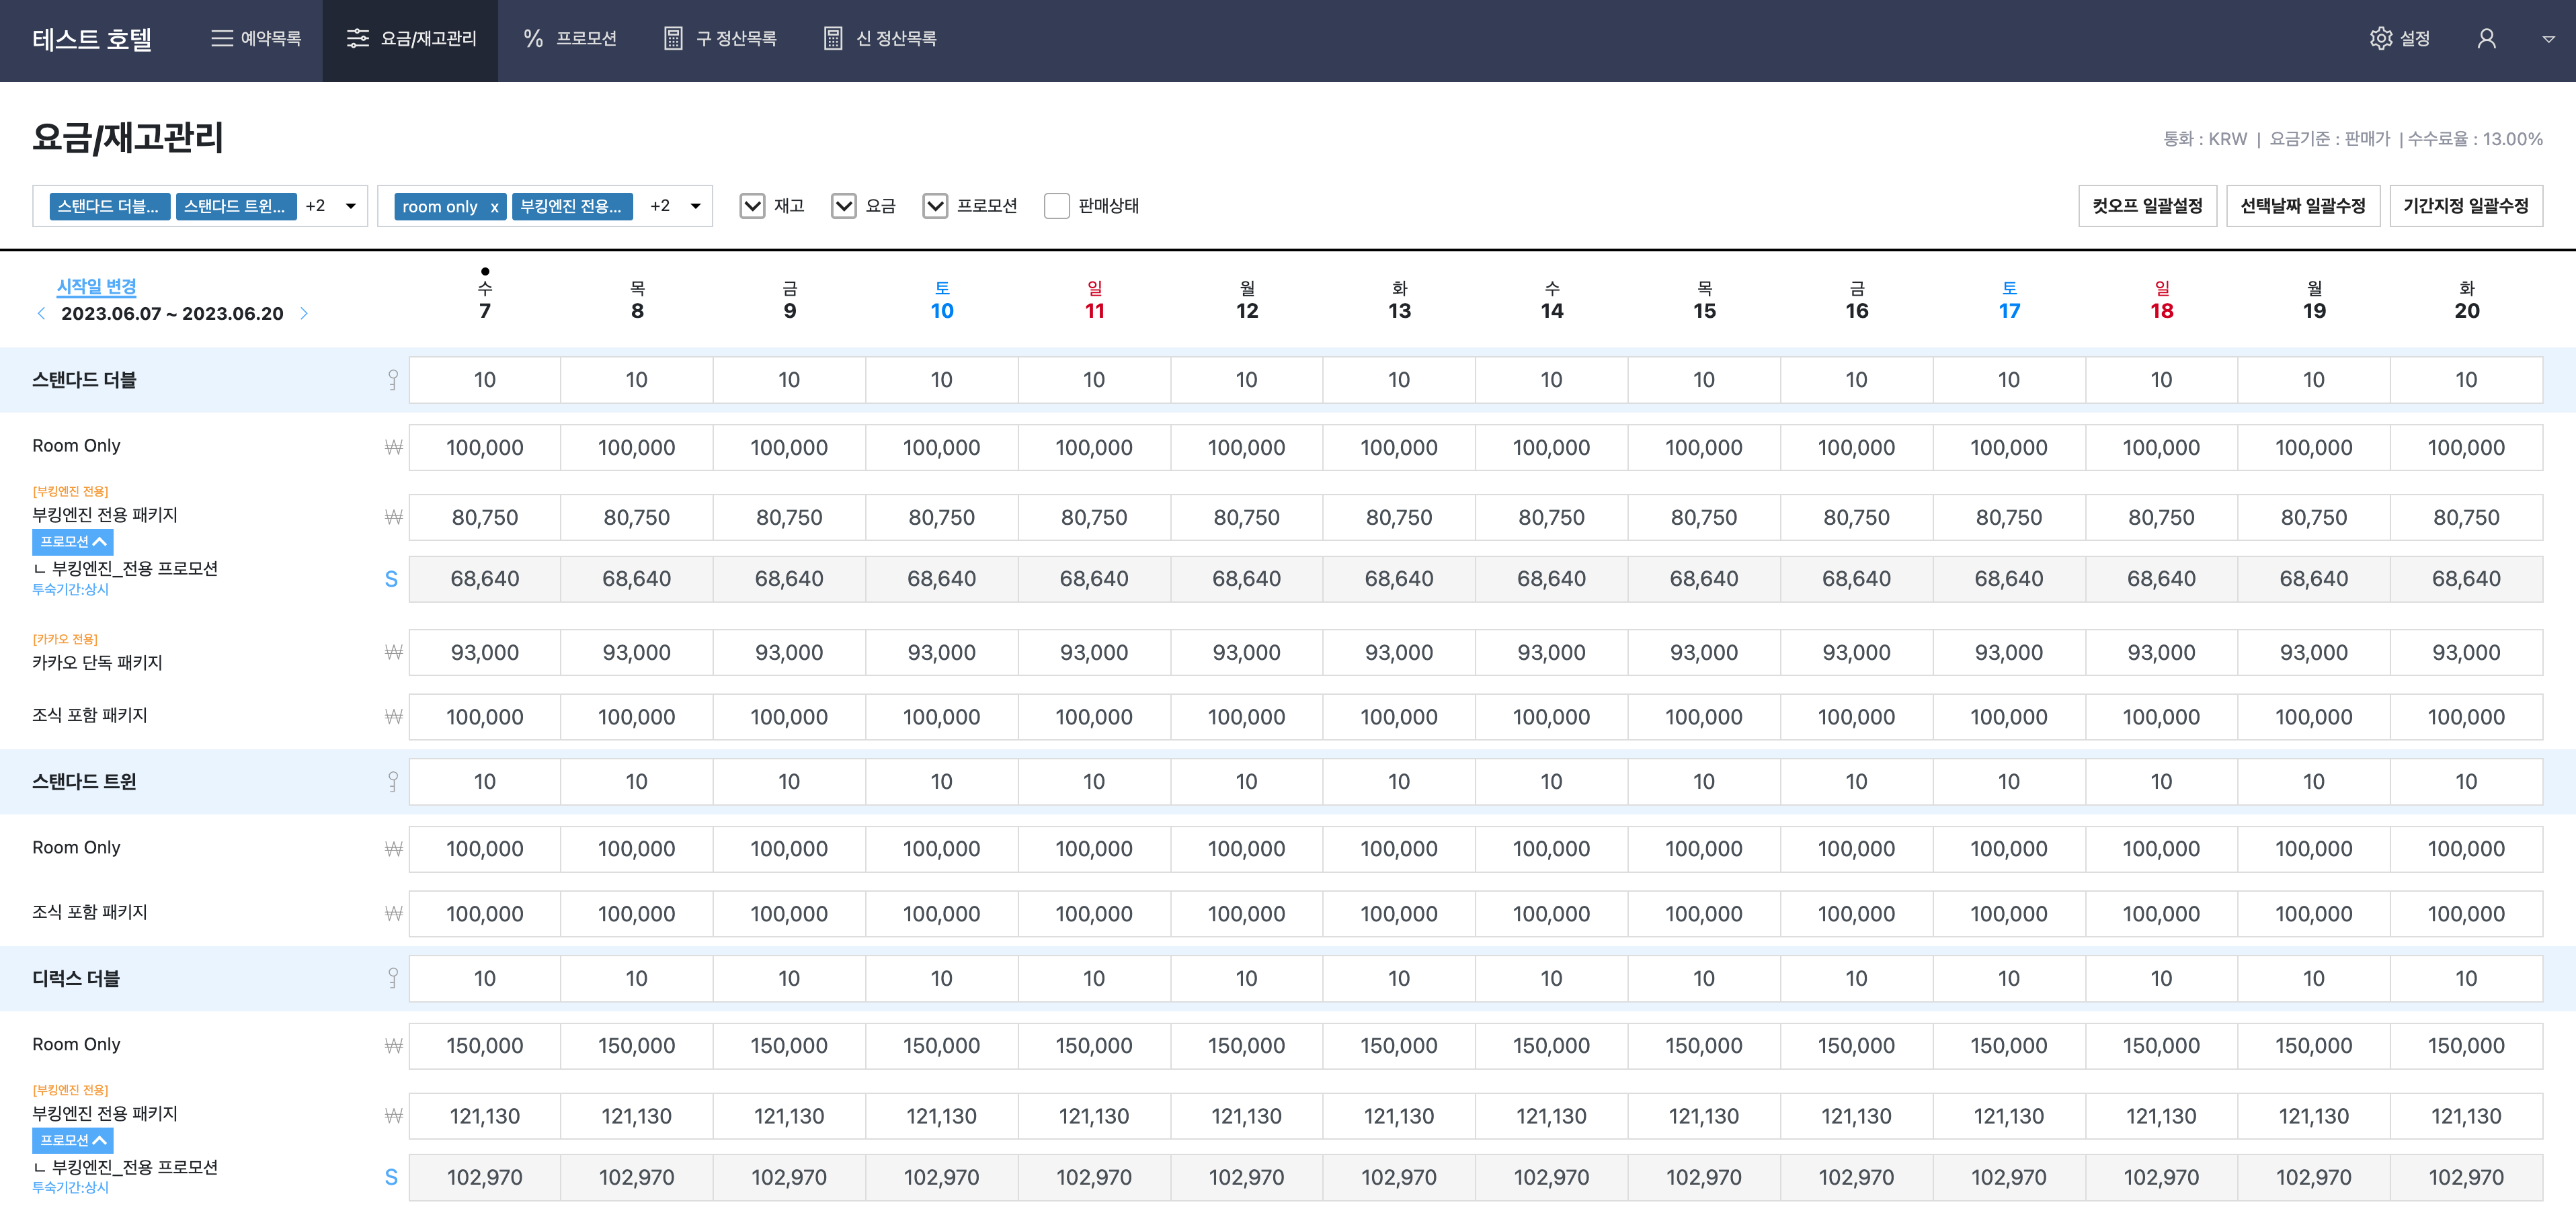Select date column Saturday 10 header
This screenshot has width=2576, height=1223.
[x=941, y=301]
